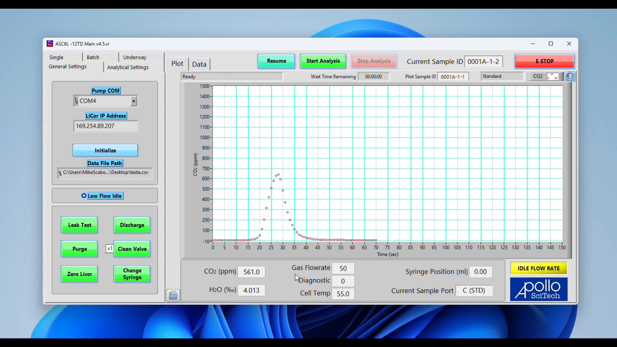Click the Discharge button
This screenshot has width=617, height=347.
coord(132,225)
